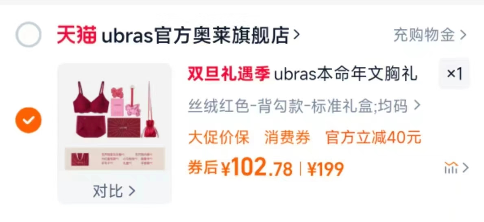Open ubras官方奥莱旗舰店 store page
The width and height of the screenshot is (484, 222).
(195, 35)
